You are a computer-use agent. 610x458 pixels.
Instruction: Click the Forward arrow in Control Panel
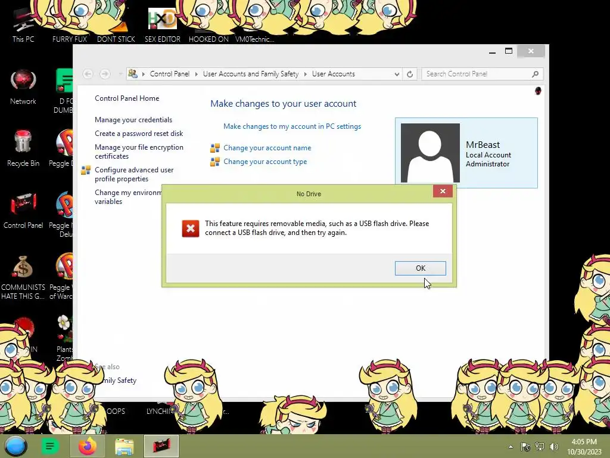(x=105, y=74)
